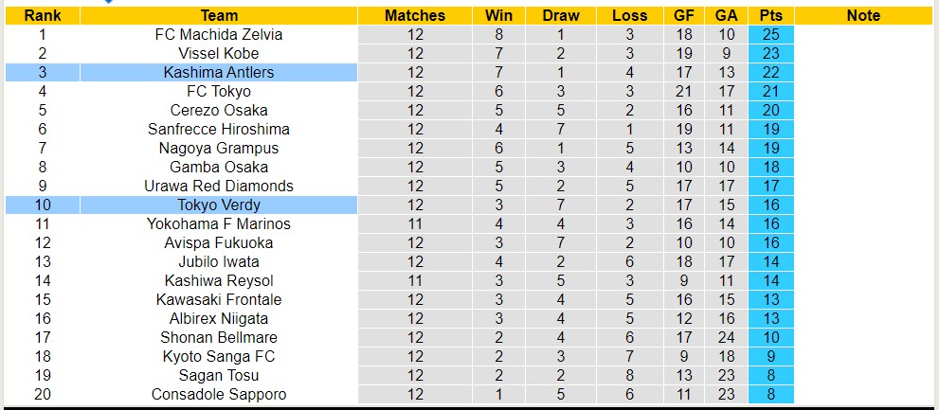939x410 pixels.
Task: Sort table by Draw header
Action: click(x=561, y=15)
